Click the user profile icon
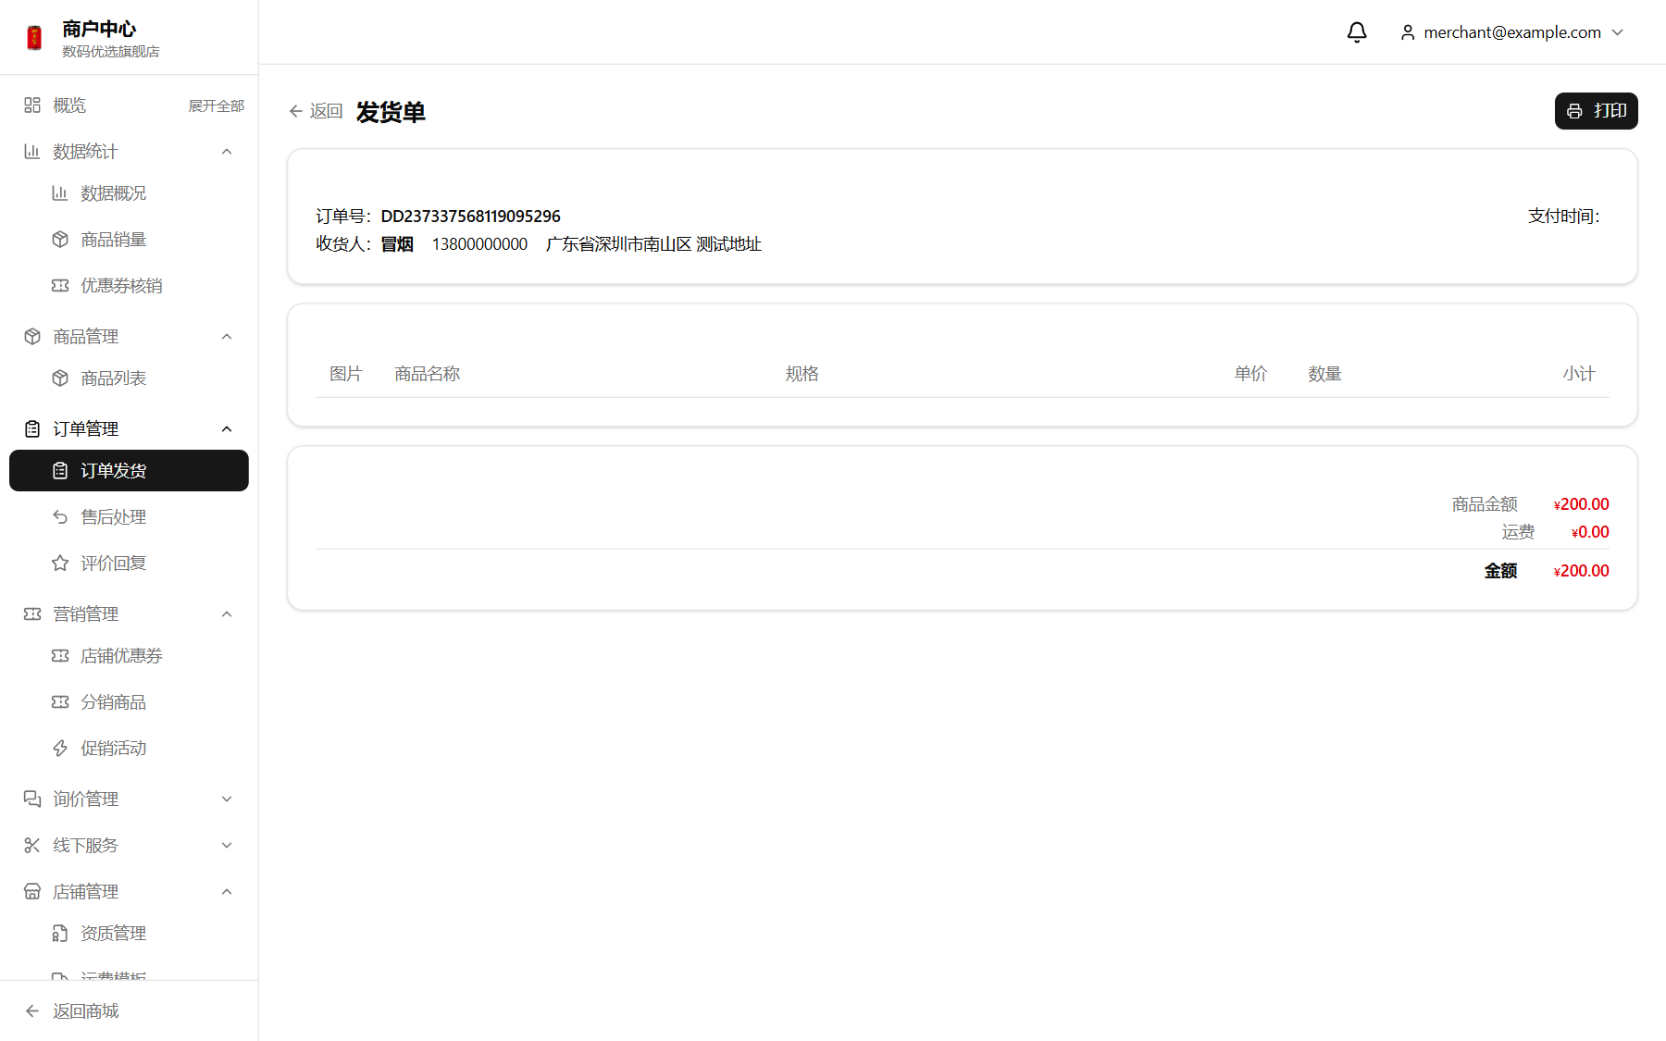1666x1041 pixels. (1408, 32)
